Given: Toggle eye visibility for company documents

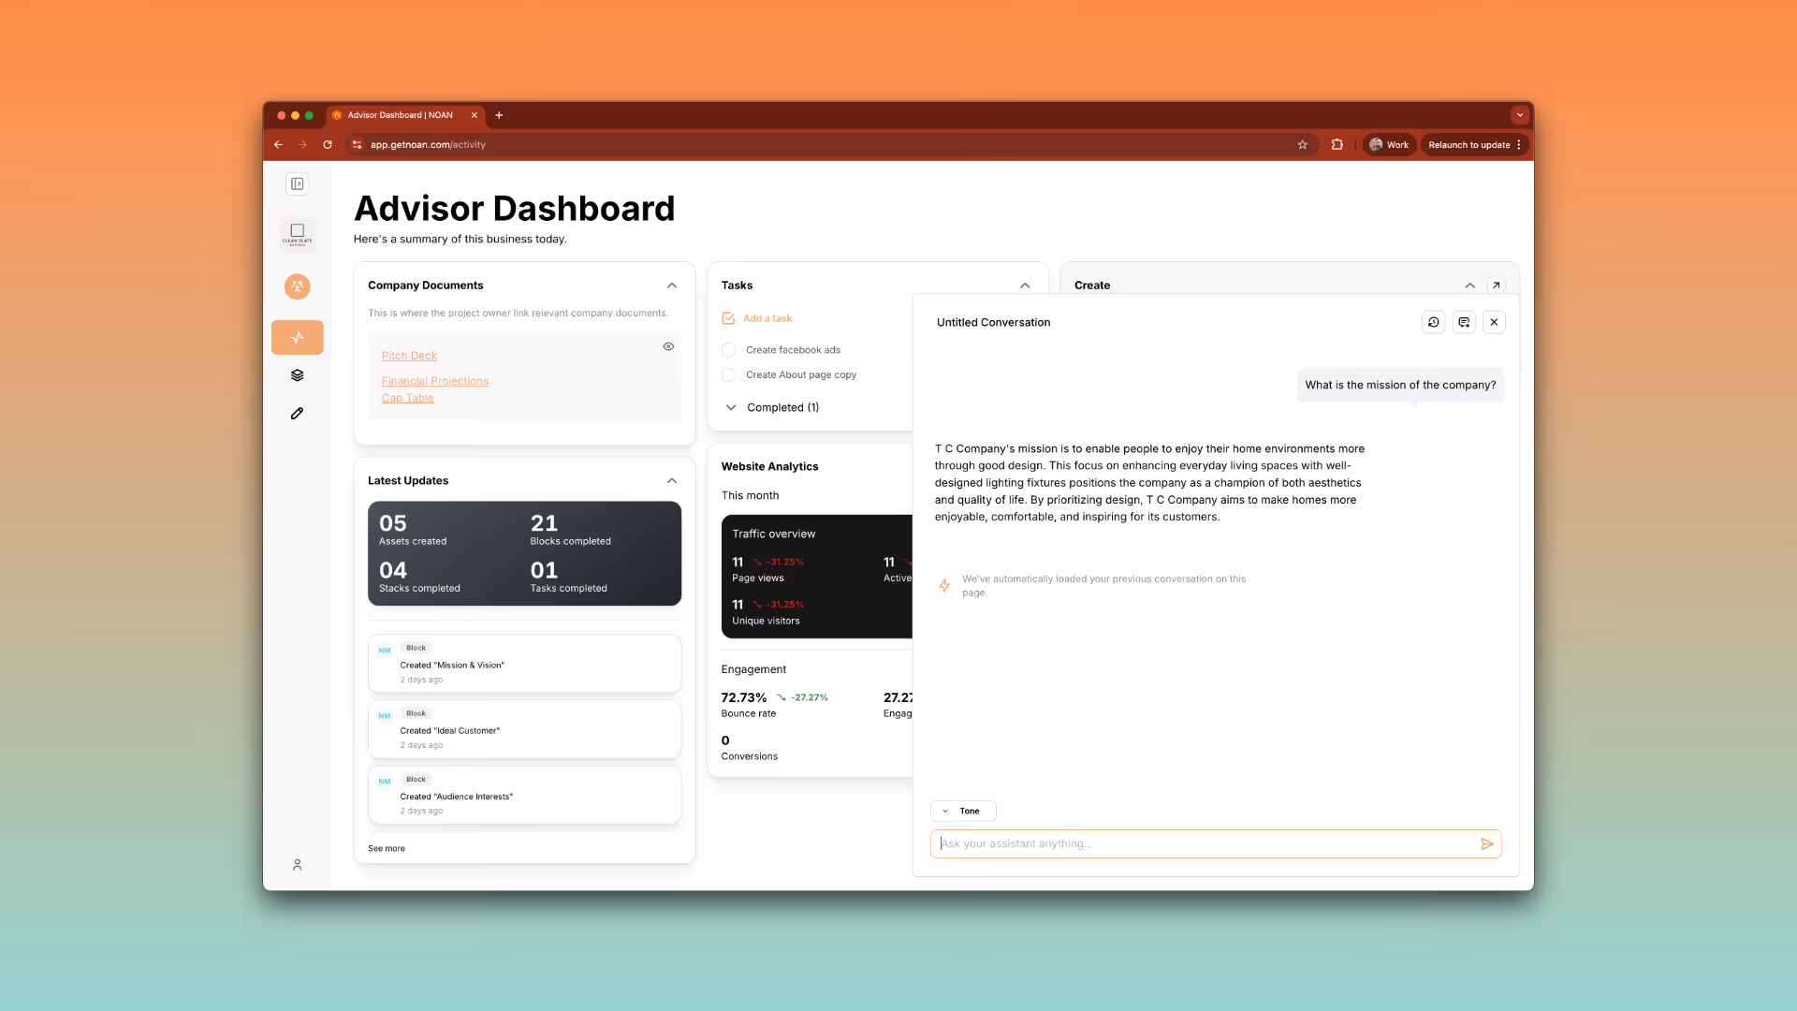Looking at the screenshot, I should [668, 346].
